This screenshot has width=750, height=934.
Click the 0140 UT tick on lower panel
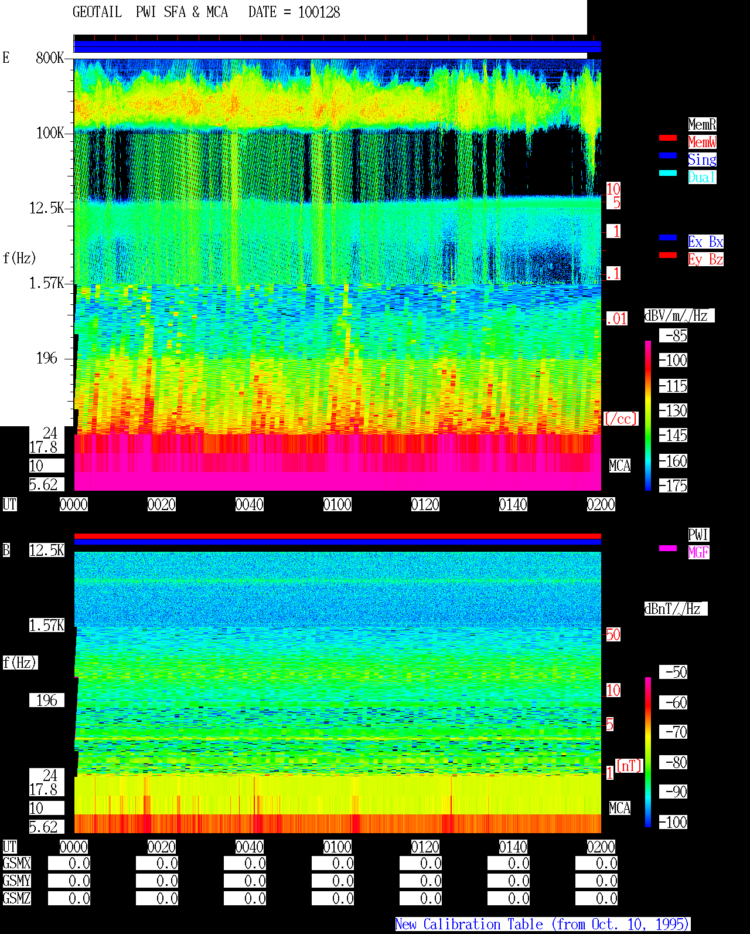tap(513, 847)
